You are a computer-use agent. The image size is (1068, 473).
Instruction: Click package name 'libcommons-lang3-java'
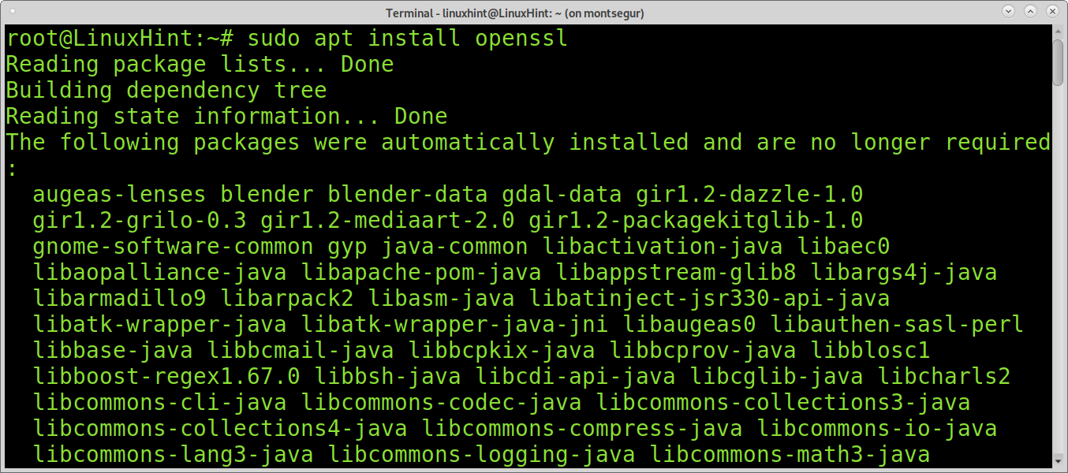[x=173, y=454]
